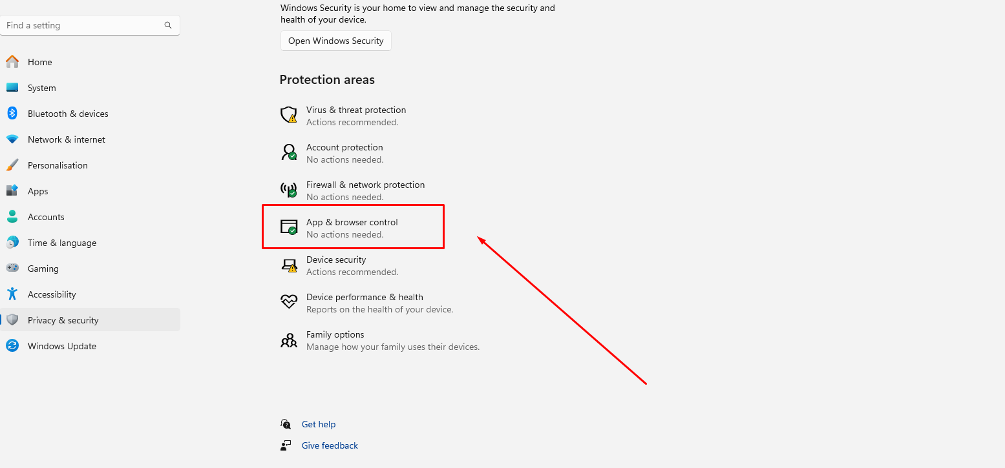
Task: Click the Windows Update sync icon
Action: click(x=12, y=346)
